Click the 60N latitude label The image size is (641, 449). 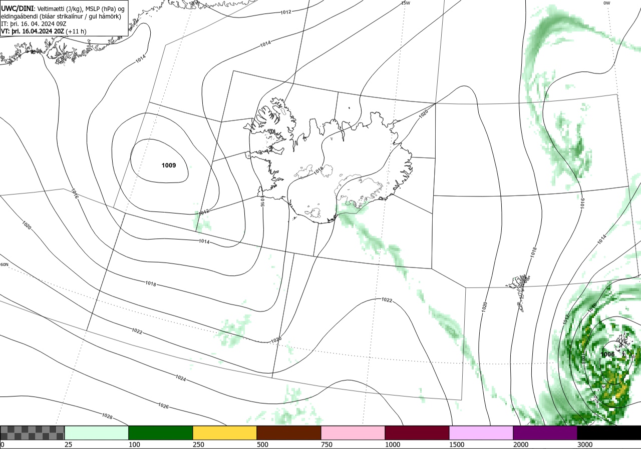[x=4, y=264]
